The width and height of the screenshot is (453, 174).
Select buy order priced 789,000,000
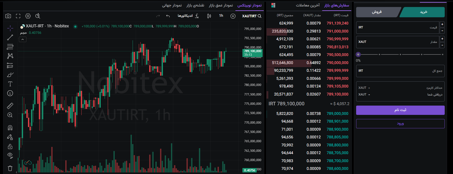point(309,114)
